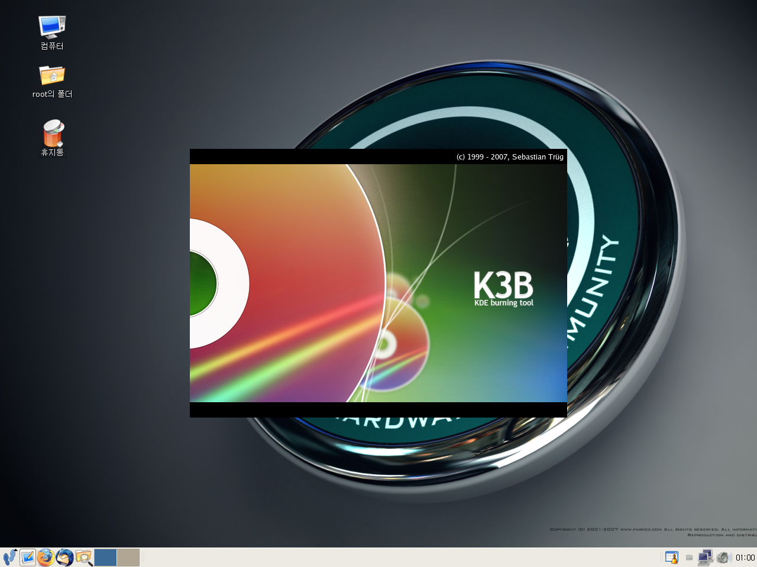The width and height of the screenshot is (757, 567).
Task: Open the network monitor tray icon
Action: coord(706,557)
